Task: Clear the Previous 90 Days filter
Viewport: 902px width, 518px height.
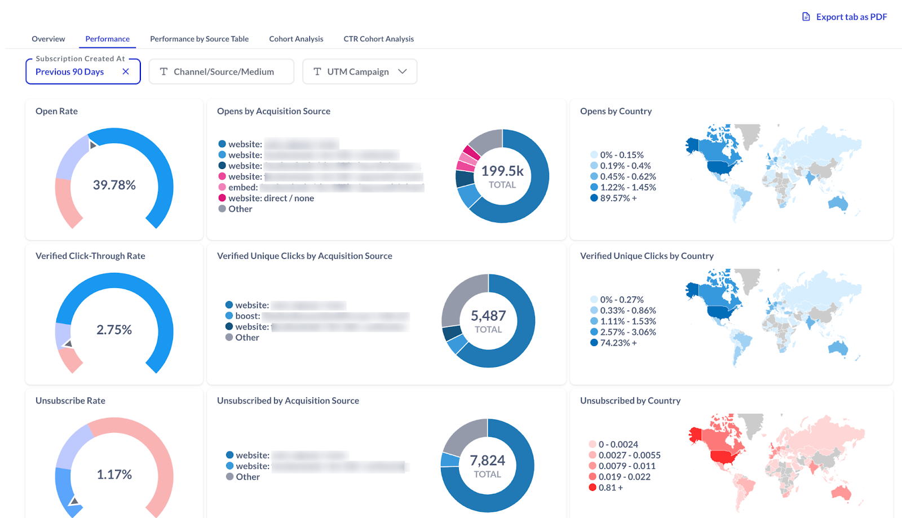Action: pyautogui.click(x=126, y=72)
